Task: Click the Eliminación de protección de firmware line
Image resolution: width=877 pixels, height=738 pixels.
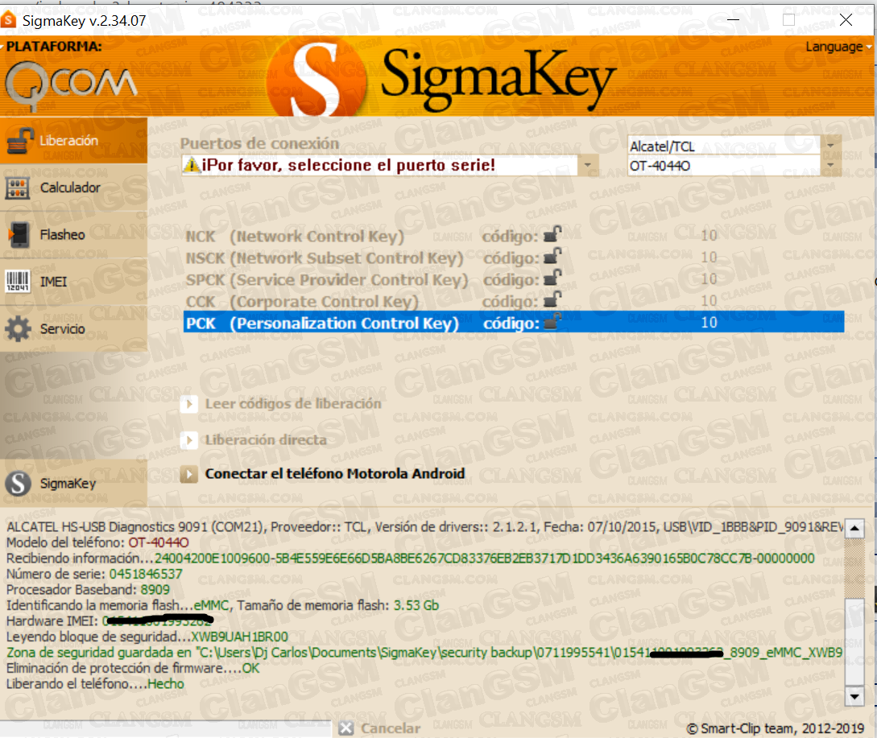Action: click(133, 668)
